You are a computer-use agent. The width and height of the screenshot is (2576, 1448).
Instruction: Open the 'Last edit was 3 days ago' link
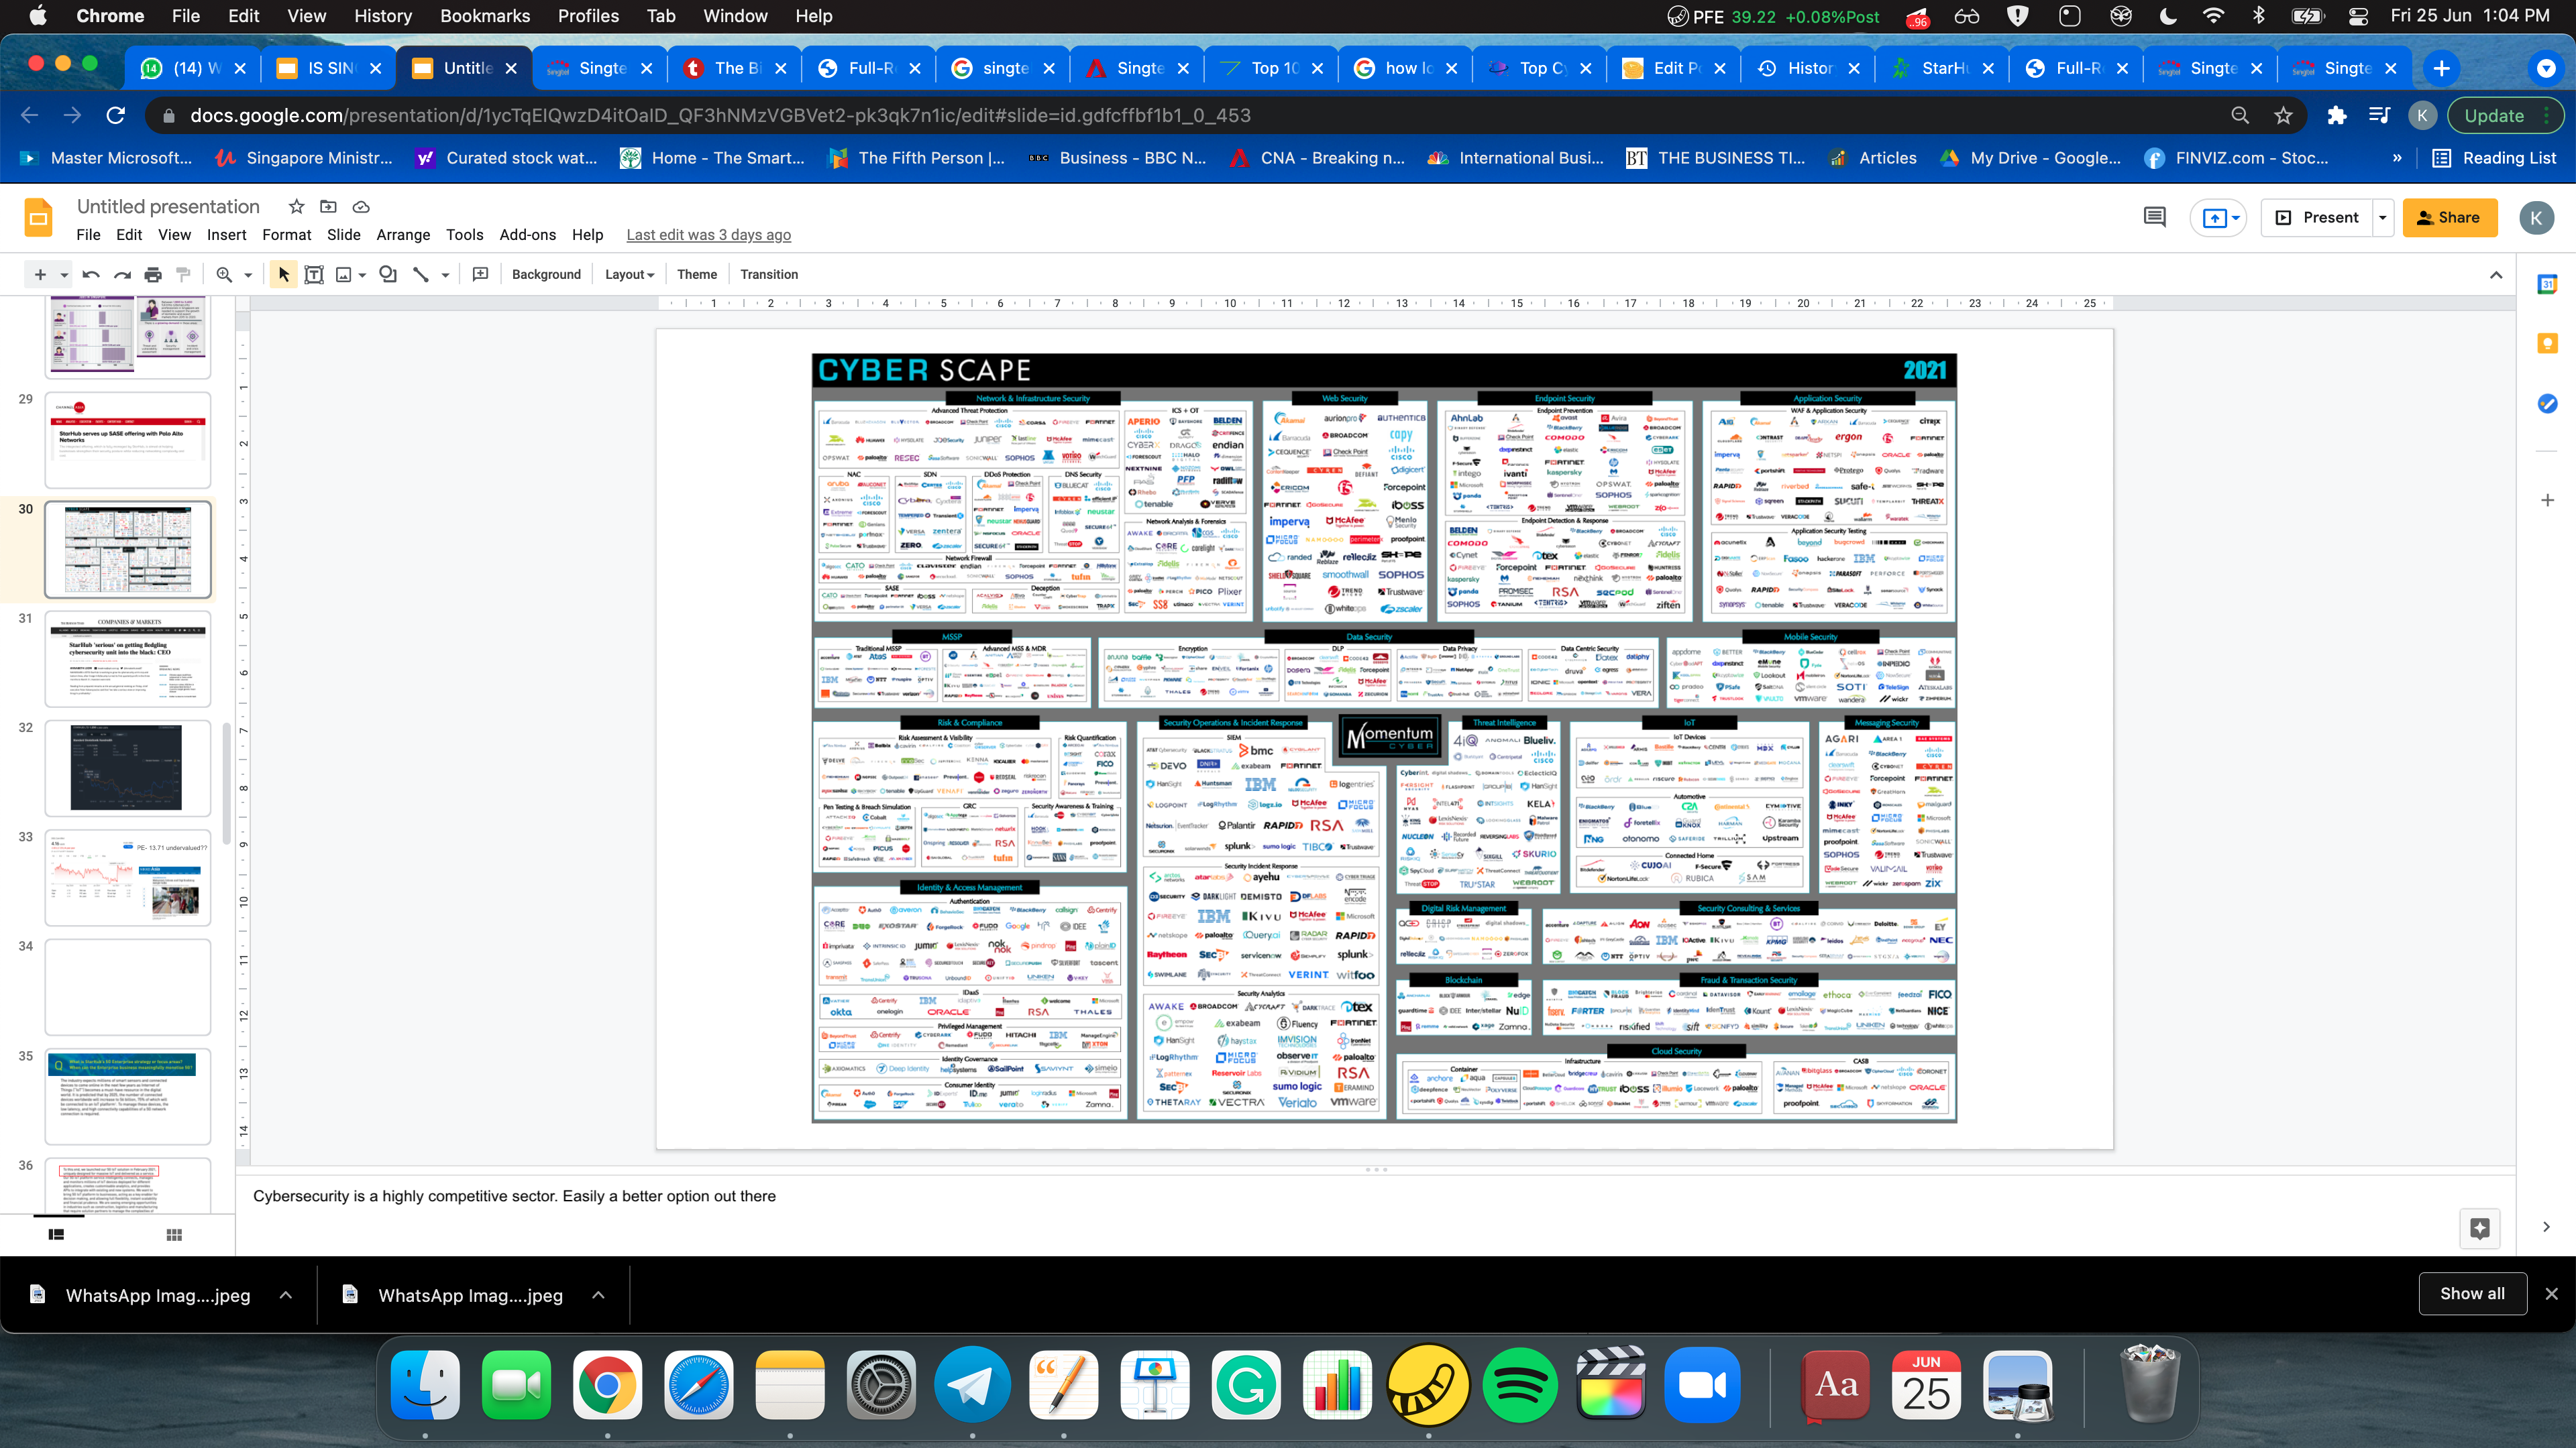[708, 235]
